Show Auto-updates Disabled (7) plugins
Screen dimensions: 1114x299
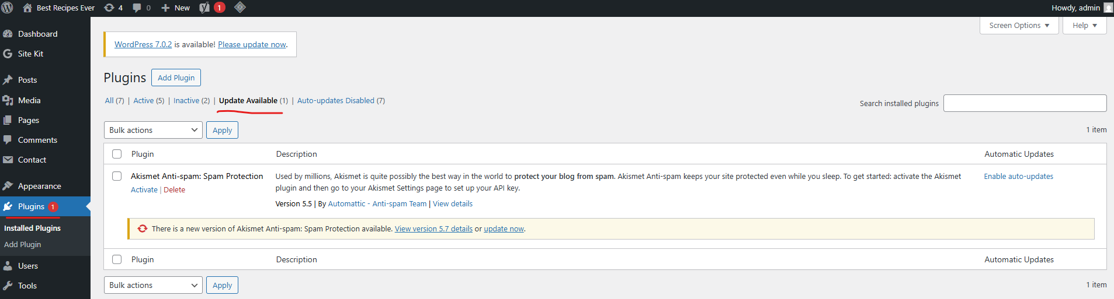click(x=341, y=101)
